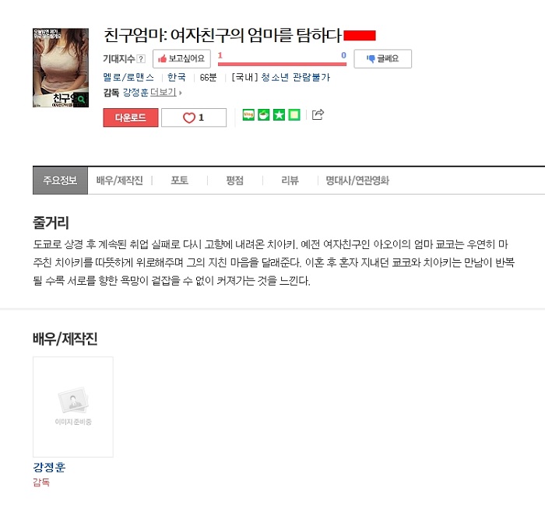Click the magnifier icon on poster

[81, 100]
